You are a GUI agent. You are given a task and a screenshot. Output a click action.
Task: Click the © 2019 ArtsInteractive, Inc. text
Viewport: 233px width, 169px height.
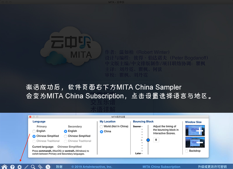click(x=92, y=167)
